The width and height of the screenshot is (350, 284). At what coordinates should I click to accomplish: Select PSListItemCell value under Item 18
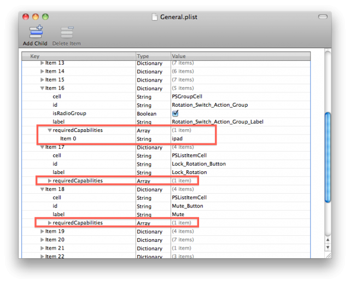[189, 198]
